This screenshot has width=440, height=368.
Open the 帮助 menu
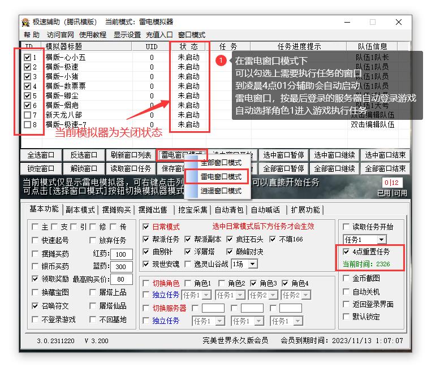pos(32,35)
